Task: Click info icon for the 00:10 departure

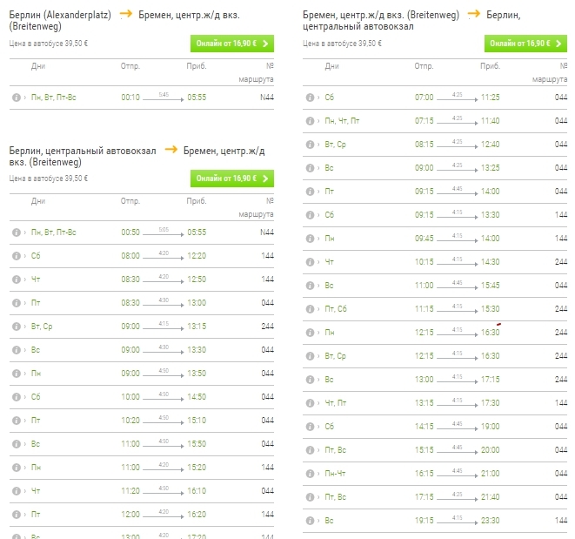Action: 17,98
